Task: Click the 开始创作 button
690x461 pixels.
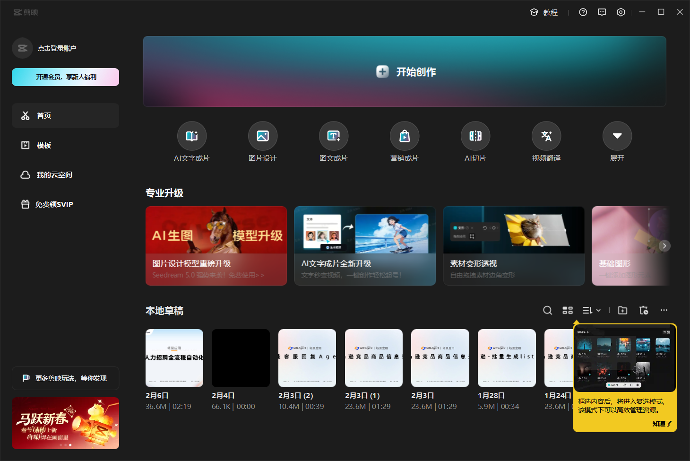Action: [405, 72]
